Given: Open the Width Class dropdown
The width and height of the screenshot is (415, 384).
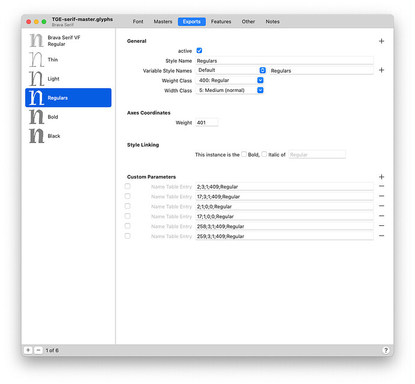Looking at the screenshot, I should 230,90.
